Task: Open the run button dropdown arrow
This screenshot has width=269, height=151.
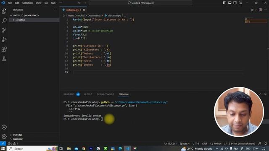Action: (256, 10)
